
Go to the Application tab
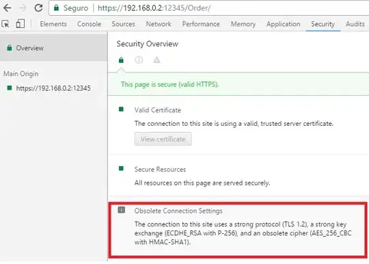click(x=284, y=24)
